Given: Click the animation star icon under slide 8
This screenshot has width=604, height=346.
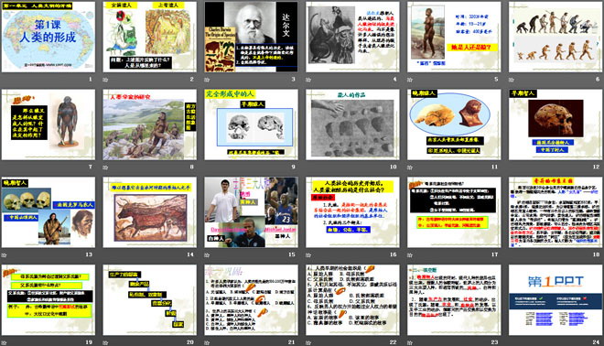Looking at the screenshot, I should coord(105,168).
